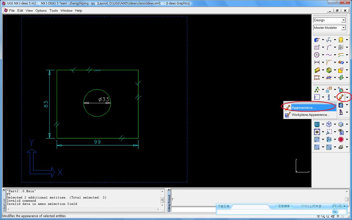
Task: Click the green history tree icon
Action: tap(317, 90)
